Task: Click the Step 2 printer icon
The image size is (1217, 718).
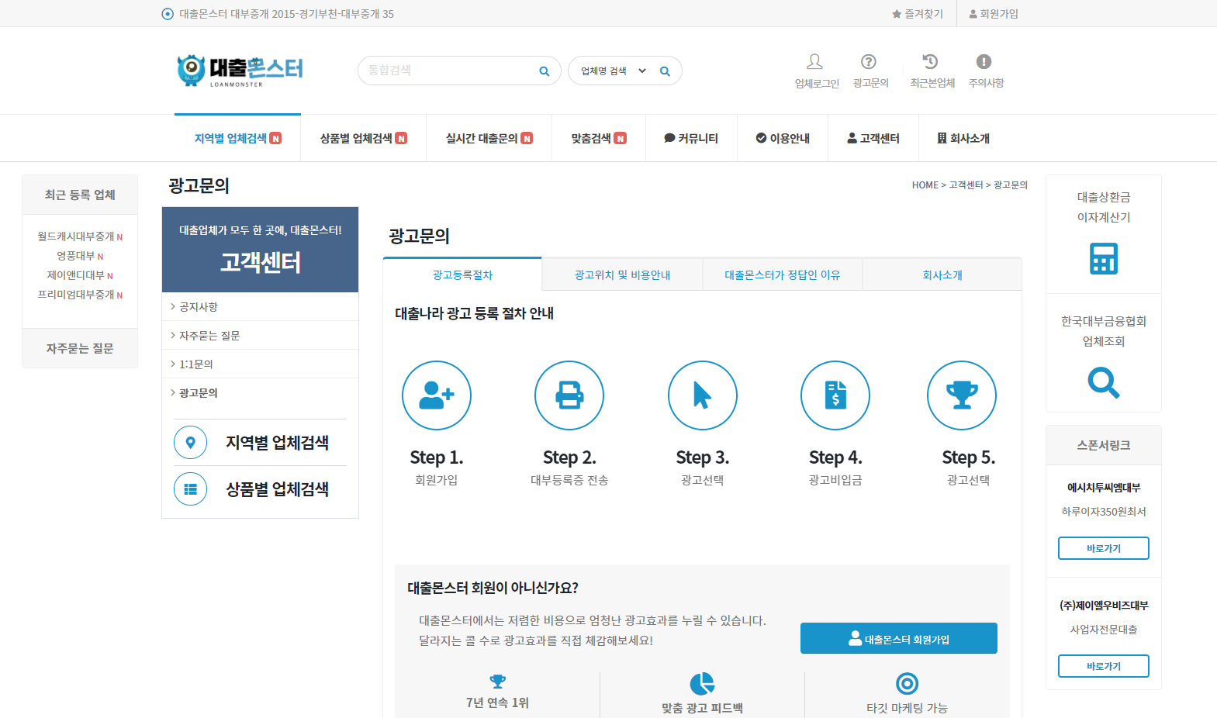Action: click(569, 395)
